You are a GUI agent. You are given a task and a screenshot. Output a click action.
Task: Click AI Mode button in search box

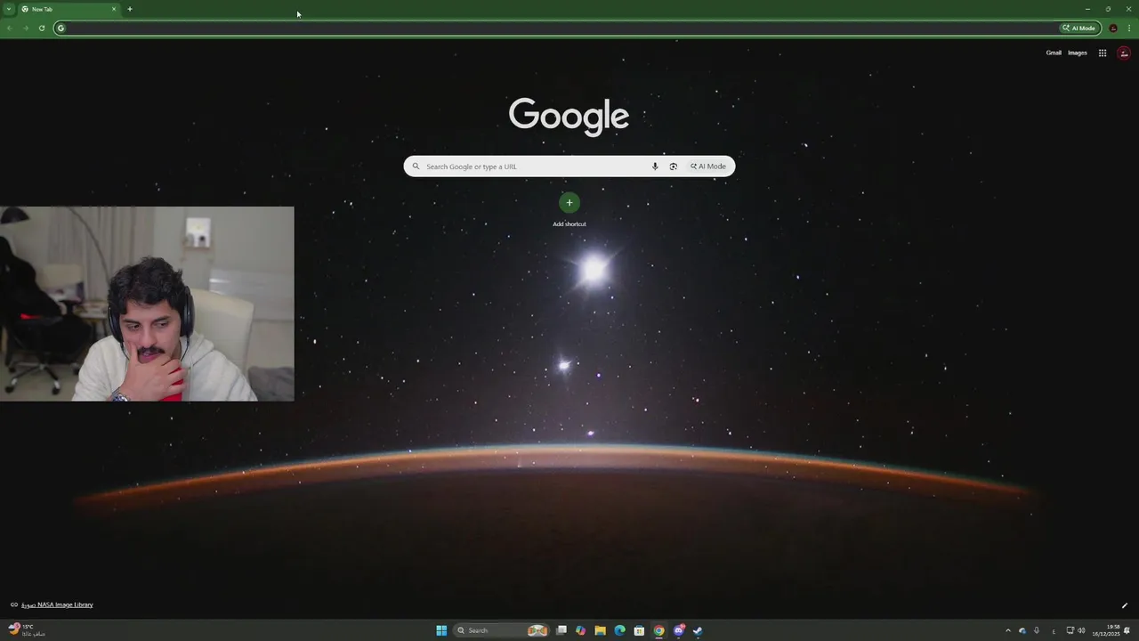click(x=708, y=166)
